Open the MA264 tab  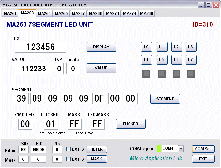44,13
